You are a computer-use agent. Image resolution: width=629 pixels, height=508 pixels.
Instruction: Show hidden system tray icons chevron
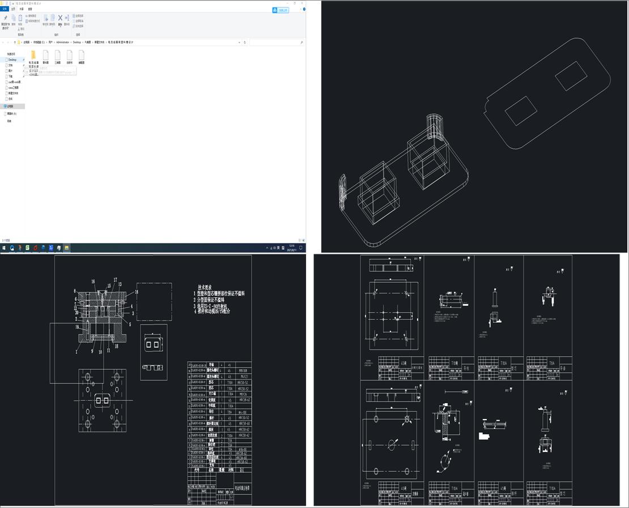pyautogui.click(x=267, y=248)
